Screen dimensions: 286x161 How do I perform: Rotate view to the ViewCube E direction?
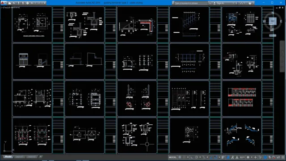(281, 21)
